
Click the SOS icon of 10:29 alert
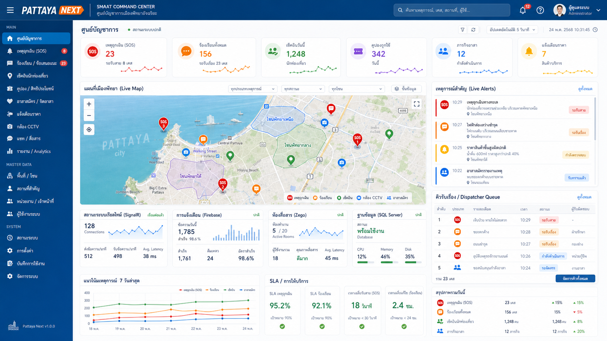click(444, 105)
